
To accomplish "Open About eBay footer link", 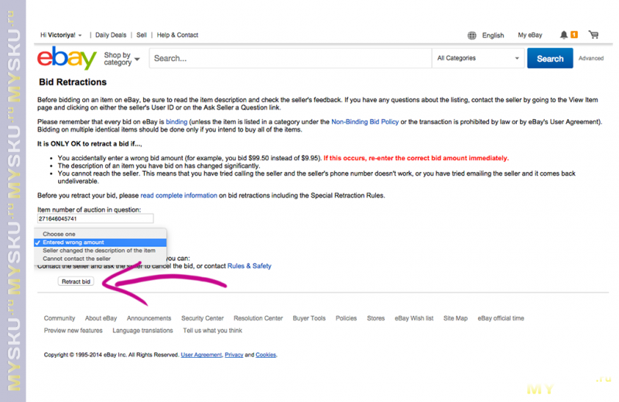I will (101, 318).
